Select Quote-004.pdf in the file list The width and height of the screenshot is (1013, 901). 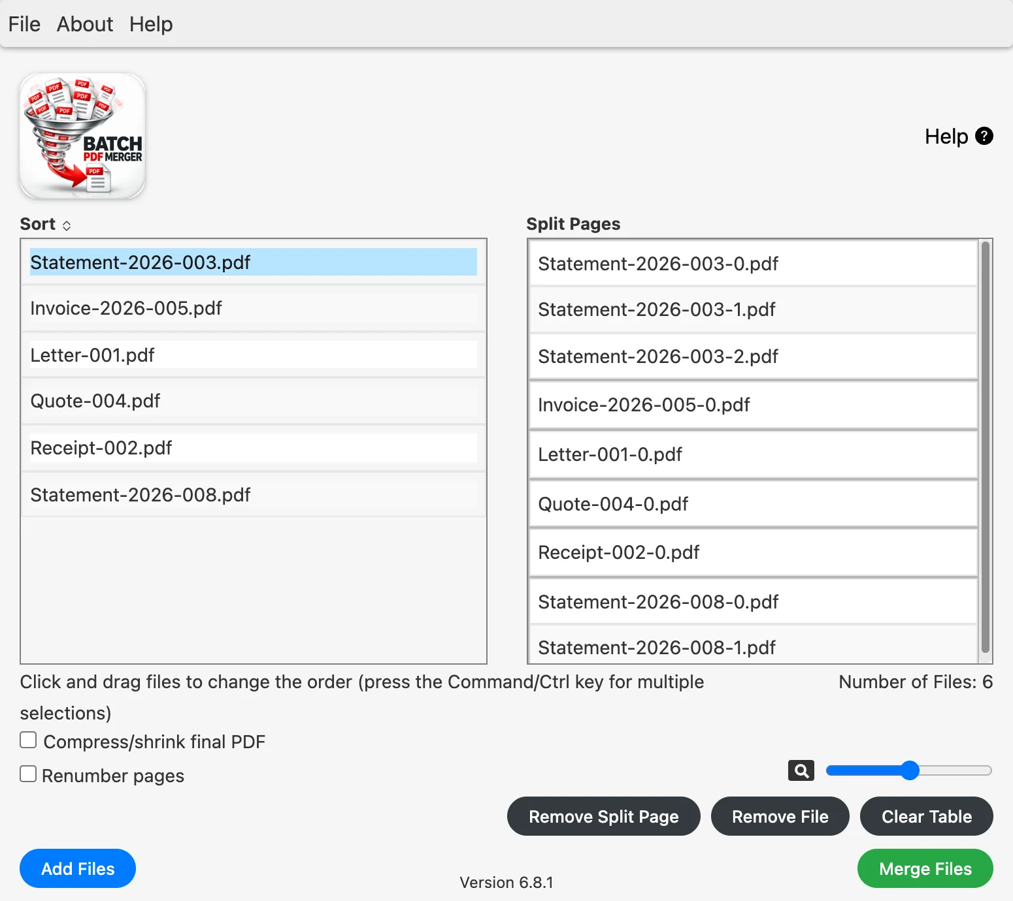click(x=254, y=401)
